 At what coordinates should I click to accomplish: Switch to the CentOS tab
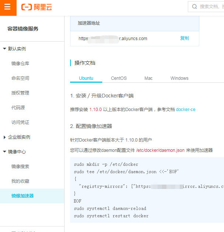tap(119, 78)
